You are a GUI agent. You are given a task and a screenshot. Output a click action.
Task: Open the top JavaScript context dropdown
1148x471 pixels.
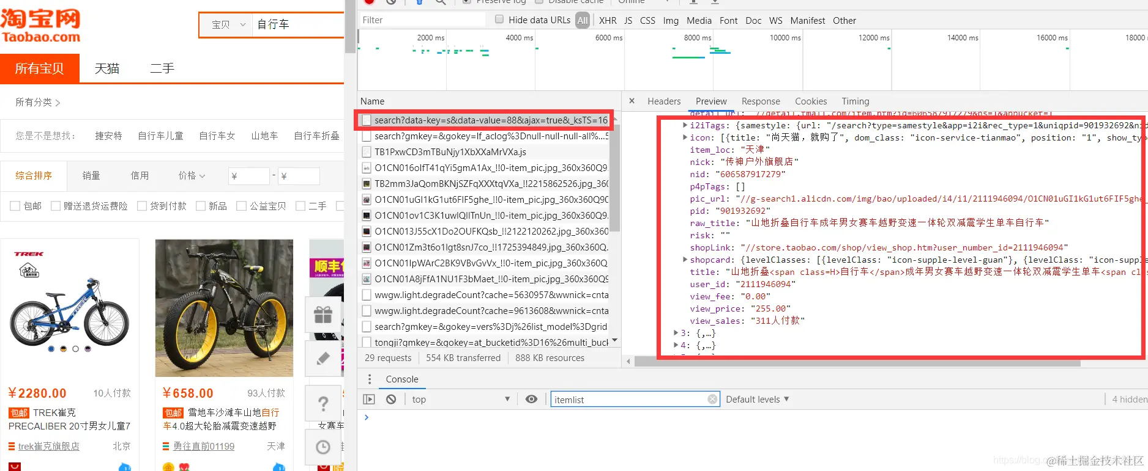coord(461,399)
